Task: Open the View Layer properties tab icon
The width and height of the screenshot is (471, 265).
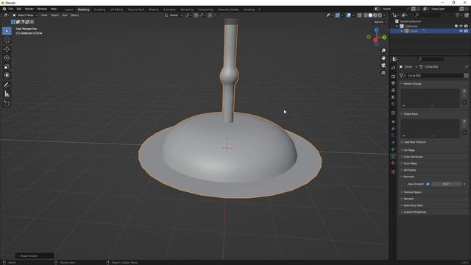Action: [393, 91]
